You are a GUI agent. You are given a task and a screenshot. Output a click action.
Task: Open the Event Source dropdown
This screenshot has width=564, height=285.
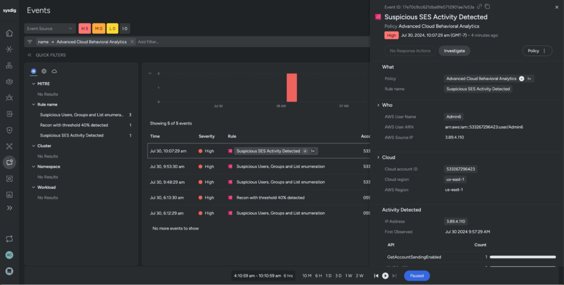50,28
